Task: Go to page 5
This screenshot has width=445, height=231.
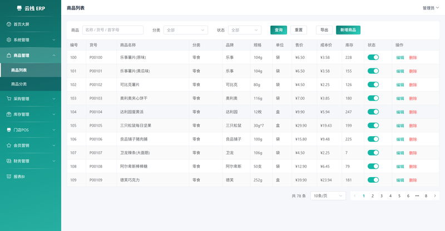Action: 399,196
